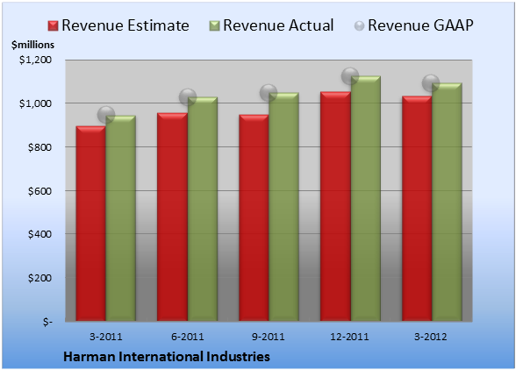Click the Harman International Industries title
This screenshot has width=516, height=370.
(167, 357)
